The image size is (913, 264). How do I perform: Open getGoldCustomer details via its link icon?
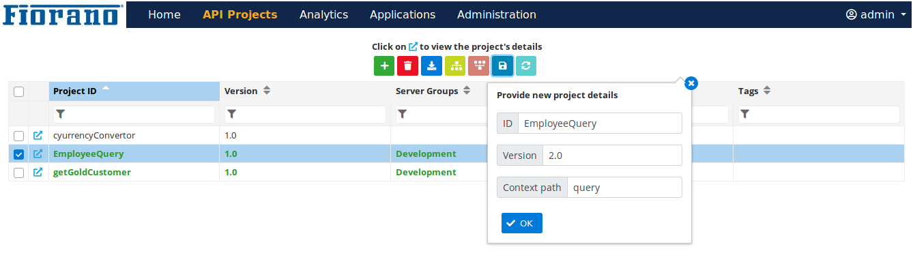[38, 172]
